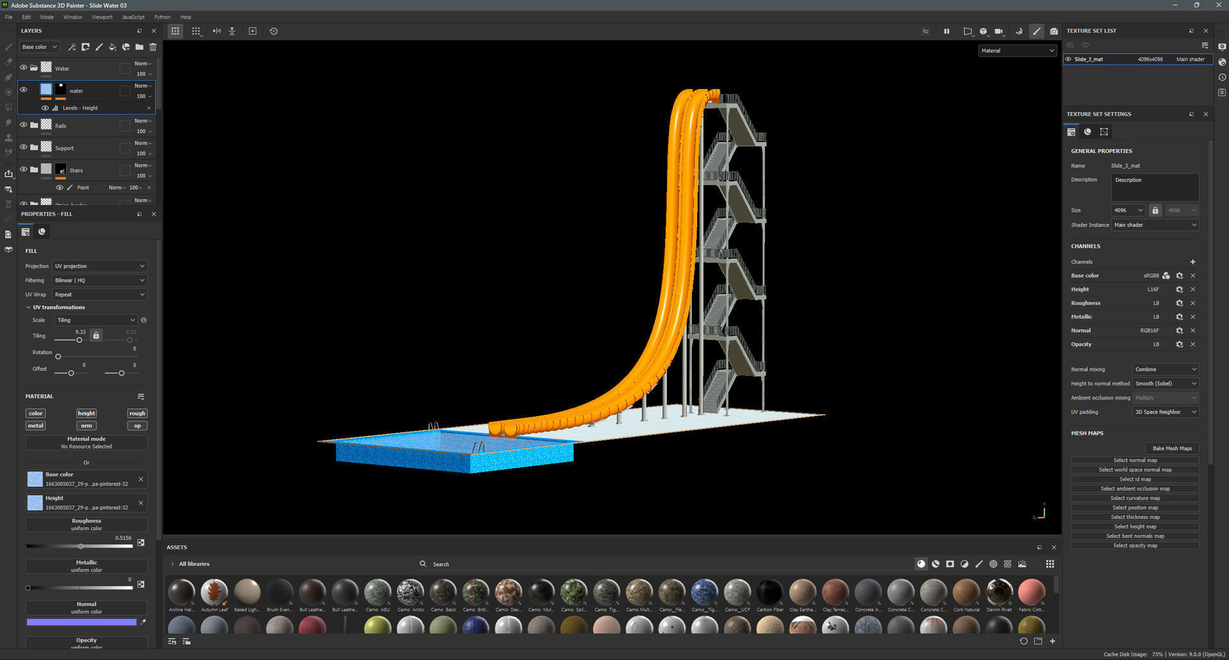Open the History panel icon

point(1222,77)
